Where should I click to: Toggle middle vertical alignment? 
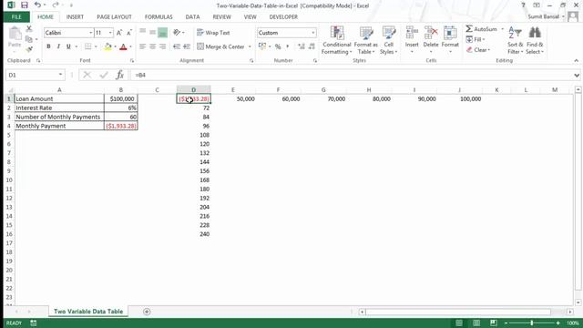[152, 33]
